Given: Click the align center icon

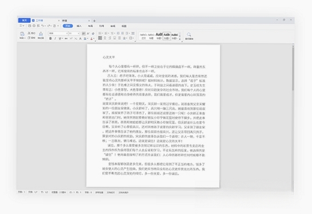Looking at the screenshot, I should [105, 38].
